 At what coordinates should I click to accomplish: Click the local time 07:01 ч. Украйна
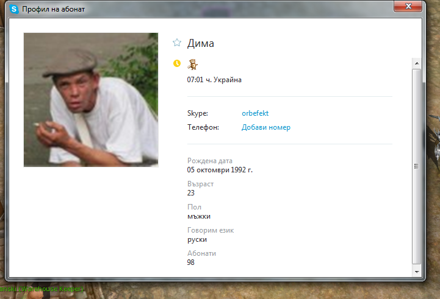click(214, 80)
